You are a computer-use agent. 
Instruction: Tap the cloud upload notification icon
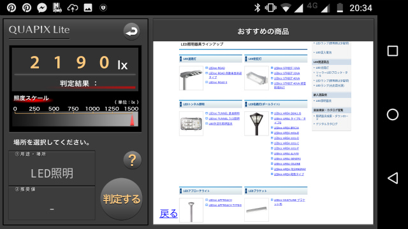pos(72,8)
